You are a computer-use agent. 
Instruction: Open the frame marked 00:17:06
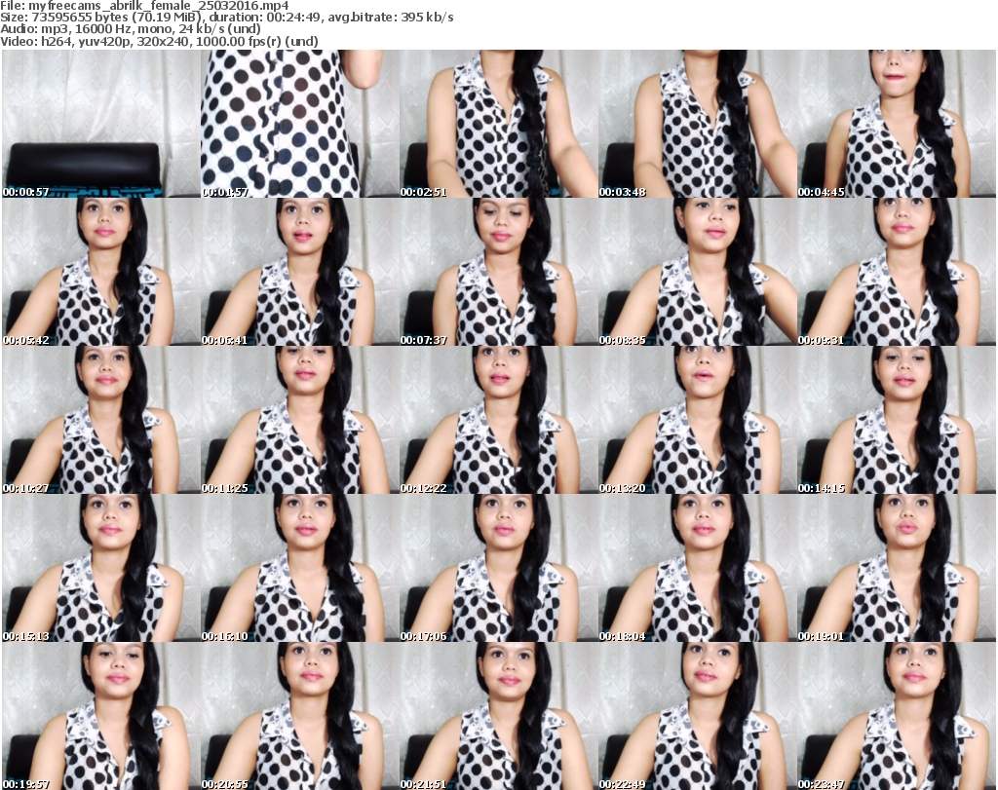pyautogui.click(x=498, y=569)
